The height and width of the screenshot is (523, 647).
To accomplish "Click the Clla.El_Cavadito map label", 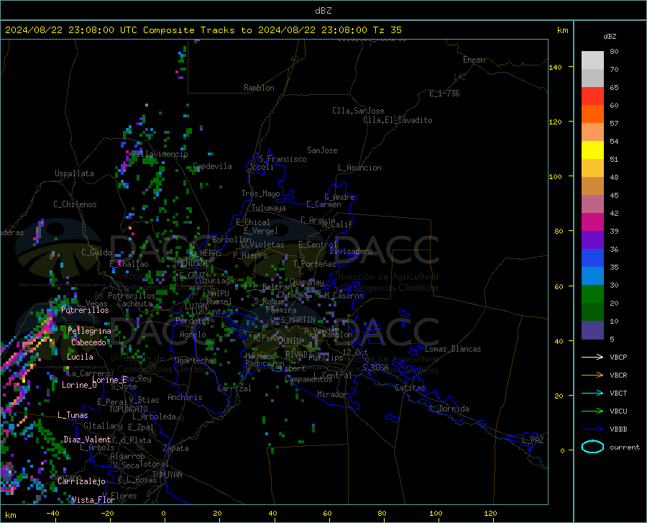I will 398,120.
